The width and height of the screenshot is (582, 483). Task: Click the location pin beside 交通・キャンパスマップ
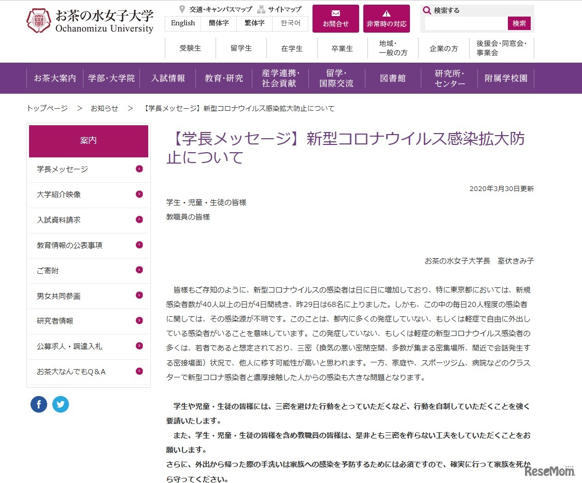coord(182,9)
